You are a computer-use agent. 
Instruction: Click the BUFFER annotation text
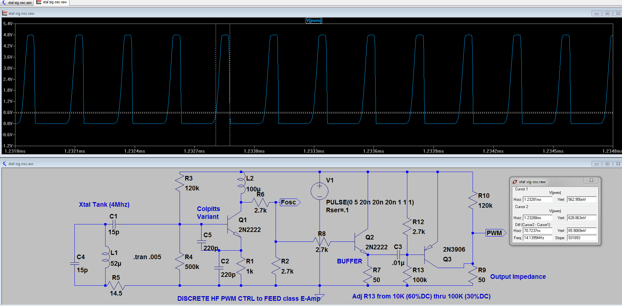pyautogui.click(x=349, y=261)
